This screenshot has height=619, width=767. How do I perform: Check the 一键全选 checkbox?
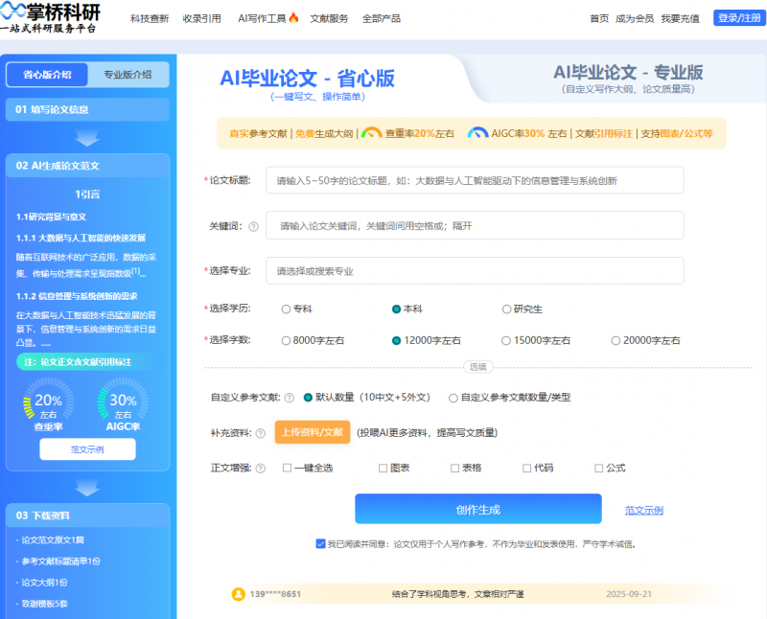(x=285, y=467)
